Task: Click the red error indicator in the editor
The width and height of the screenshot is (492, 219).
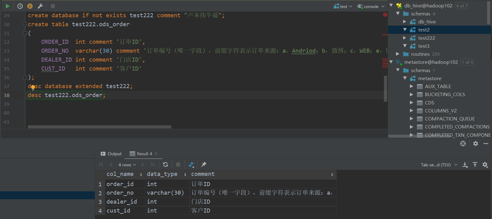Action: (385, 15)
